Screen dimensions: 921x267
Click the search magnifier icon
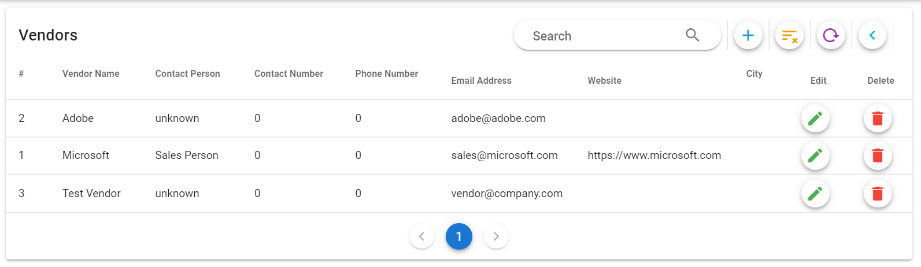[692, 35]
